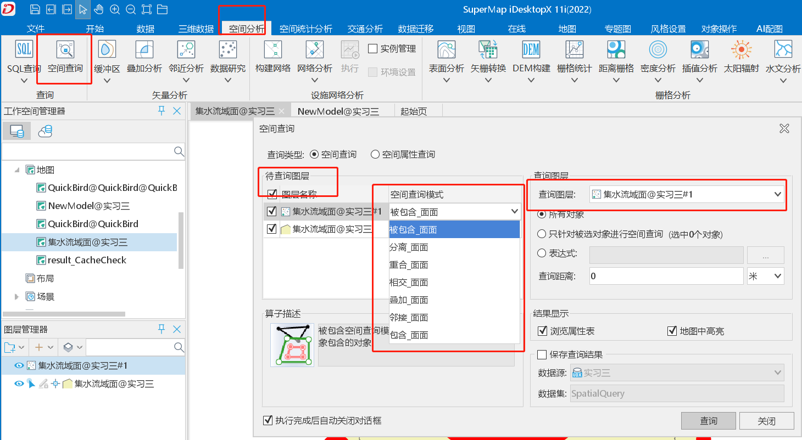Viewport: 802px width, 440px height.
Task: Expand the arrow under 邻近分析
Action: (186, 81)
